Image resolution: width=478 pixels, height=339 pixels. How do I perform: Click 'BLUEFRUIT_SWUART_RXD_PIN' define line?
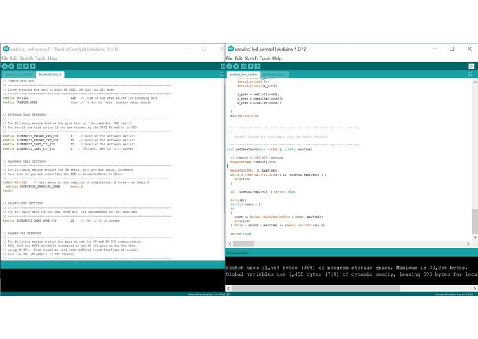[x=69, y=136]
